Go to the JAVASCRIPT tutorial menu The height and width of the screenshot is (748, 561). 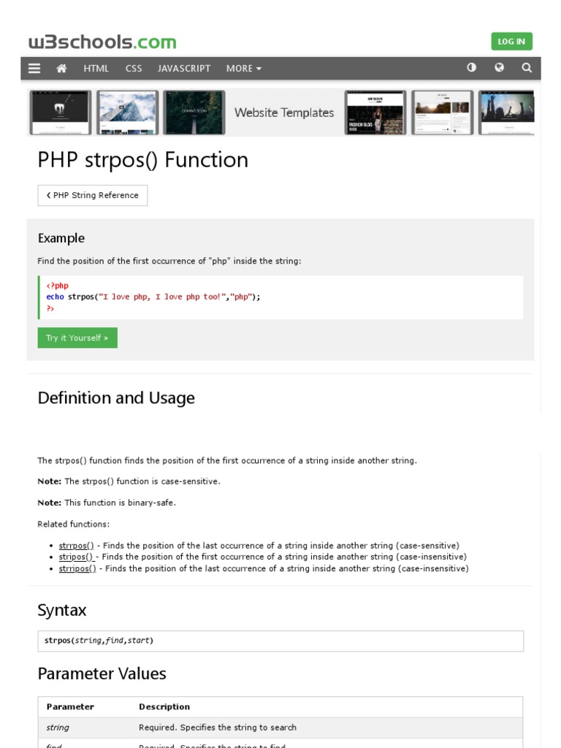(x=184, y=68)
